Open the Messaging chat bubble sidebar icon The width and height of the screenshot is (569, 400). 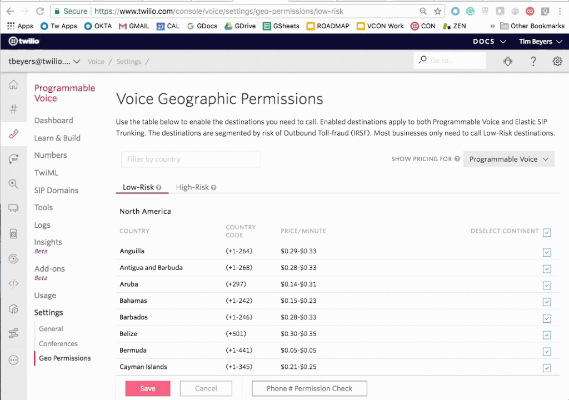[13, 208]
